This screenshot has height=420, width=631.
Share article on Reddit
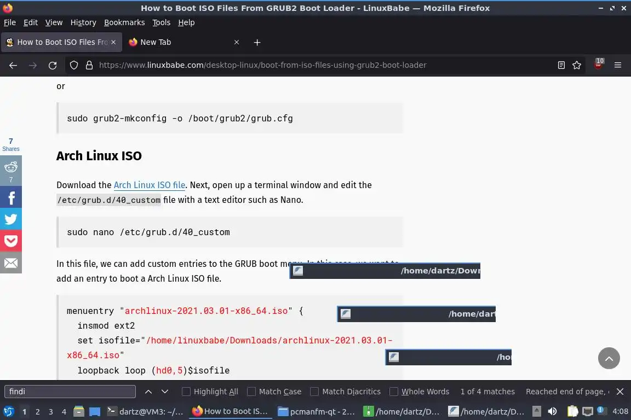click(11, 171)
